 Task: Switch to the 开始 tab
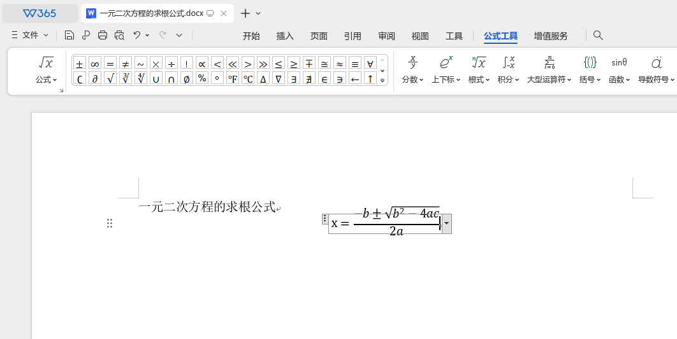251,36
